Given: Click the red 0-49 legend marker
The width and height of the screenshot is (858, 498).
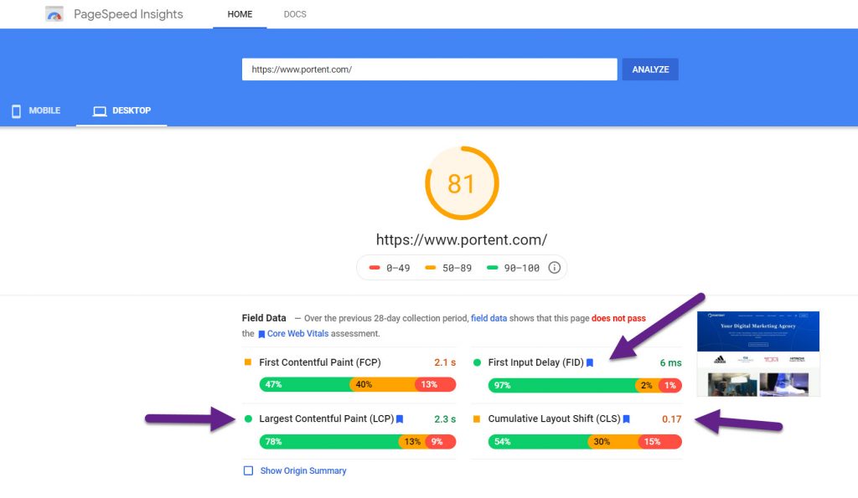Looking at the screenshot, I should pos(375,268).
